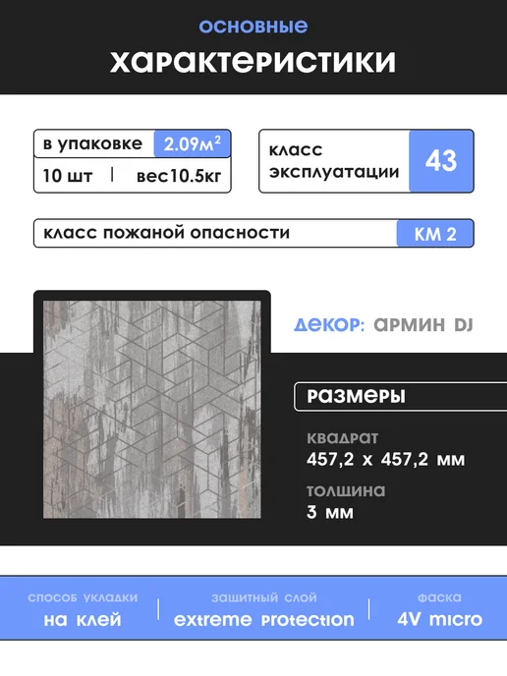Click the 'фаска' label
This screenshot has width=507, height=676.
coord(440,598)
